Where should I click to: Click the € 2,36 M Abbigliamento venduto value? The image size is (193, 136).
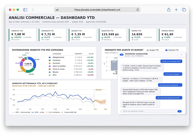tap(78, 57)
